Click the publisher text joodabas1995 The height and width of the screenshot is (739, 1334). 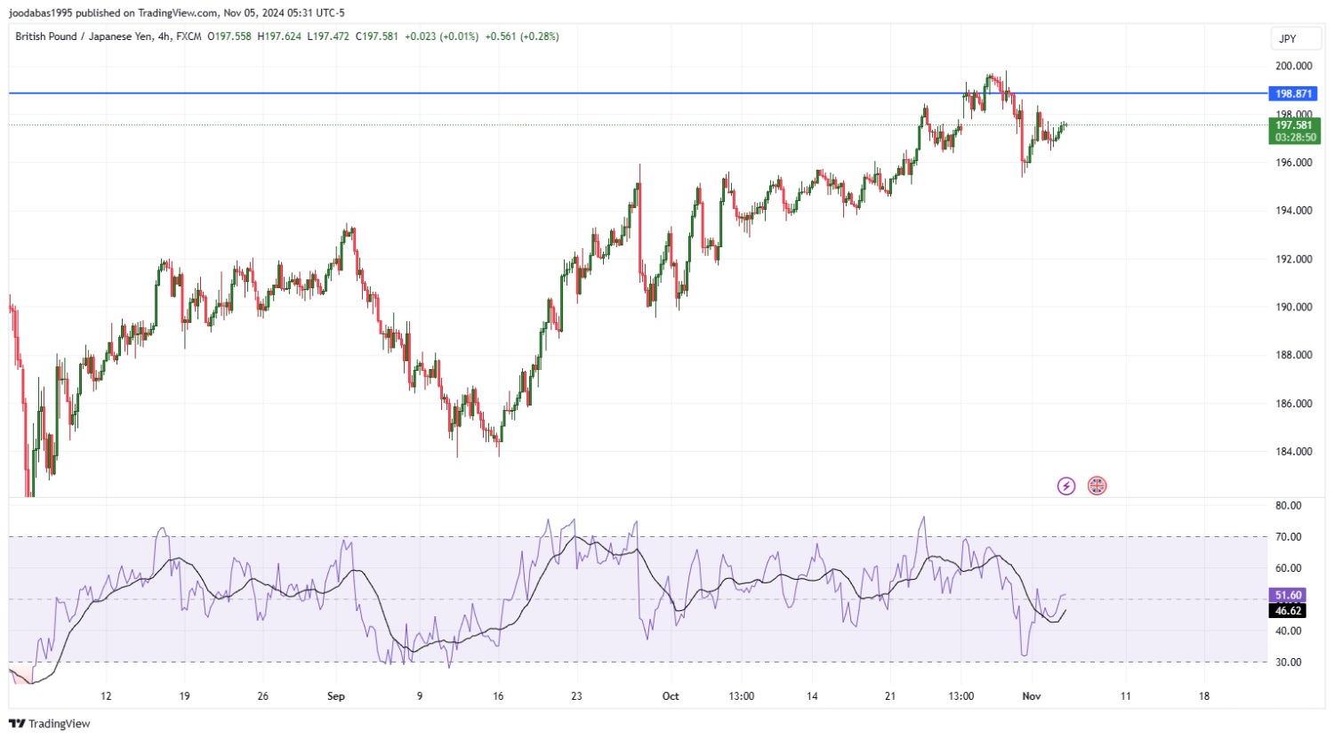41,13
